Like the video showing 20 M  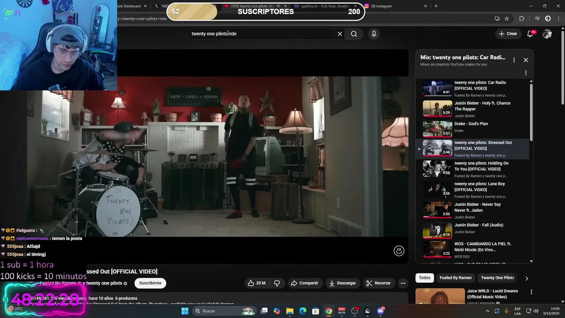coord(256,283)
